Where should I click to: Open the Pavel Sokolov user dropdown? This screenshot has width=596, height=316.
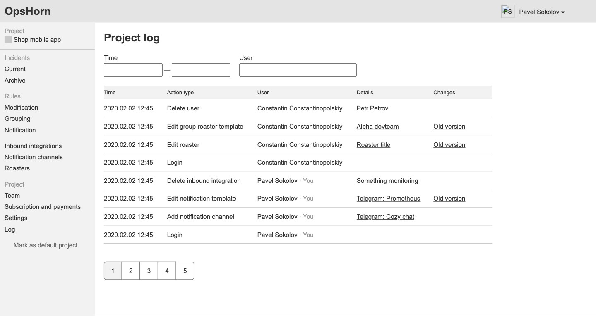click(x=542, y=12)
